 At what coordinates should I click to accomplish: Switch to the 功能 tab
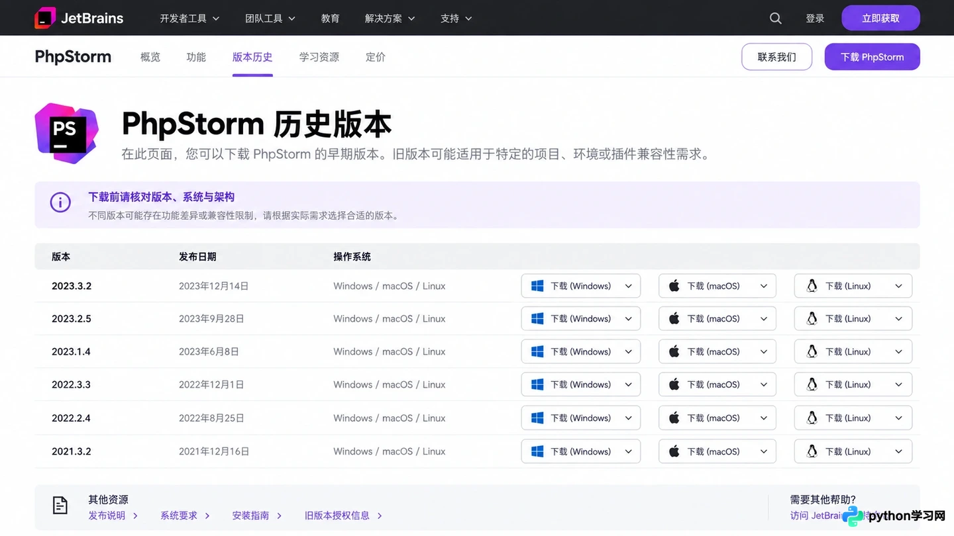[196, 57]
